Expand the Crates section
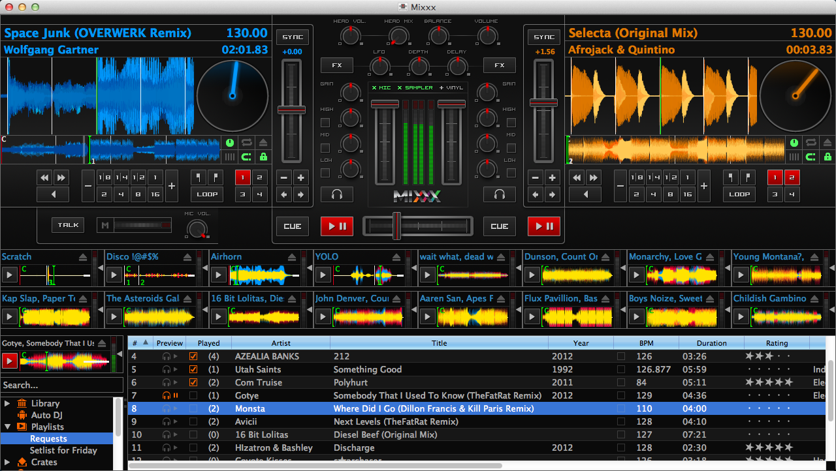836x471 pixels. 7,462
